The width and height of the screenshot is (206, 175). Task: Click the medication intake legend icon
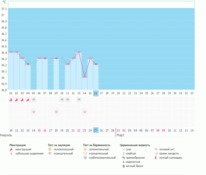156,154
